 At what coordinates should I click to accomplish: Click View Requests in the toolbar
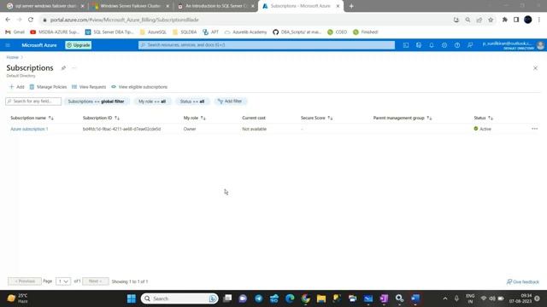point(89,87)
